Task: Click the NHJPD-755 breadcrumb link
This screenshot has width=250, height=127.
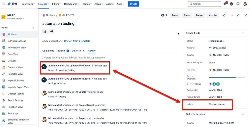Action: 67,15
